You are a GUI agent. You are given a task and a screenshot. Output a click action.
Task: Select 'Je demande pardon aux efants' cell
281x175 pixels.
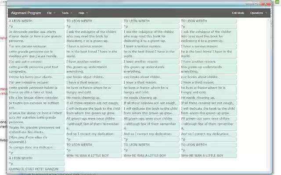point(36,36)
